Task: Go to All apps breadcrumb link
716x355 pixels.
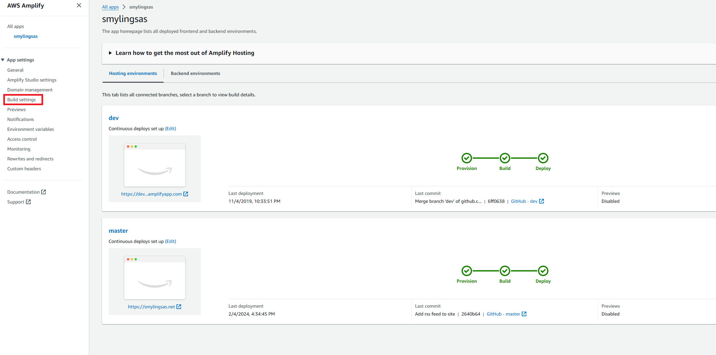Action: pos(110,7)
